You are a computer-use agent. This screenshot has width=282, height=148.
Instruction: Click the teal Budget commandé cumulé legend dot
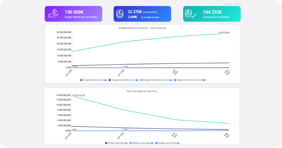pos(141,80)
